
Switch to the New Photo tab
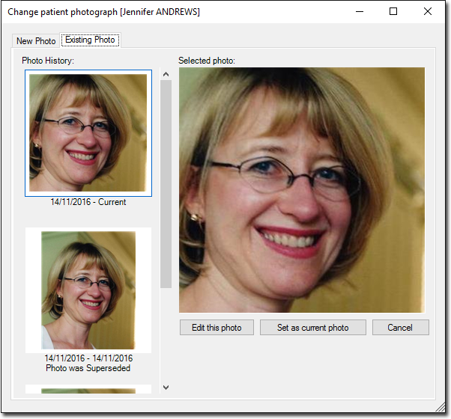(x=36, y=41)
